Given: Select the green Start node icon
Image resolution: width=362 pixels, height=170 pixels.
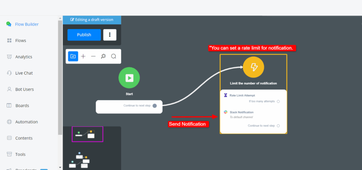Looking at the screenshot, I should pyautogui.click(x=129, y=78).
